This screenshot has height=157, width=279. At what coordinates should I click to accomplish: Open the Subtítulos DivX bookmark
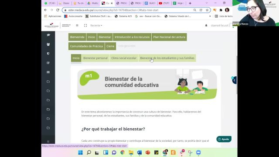click(99, 16)
